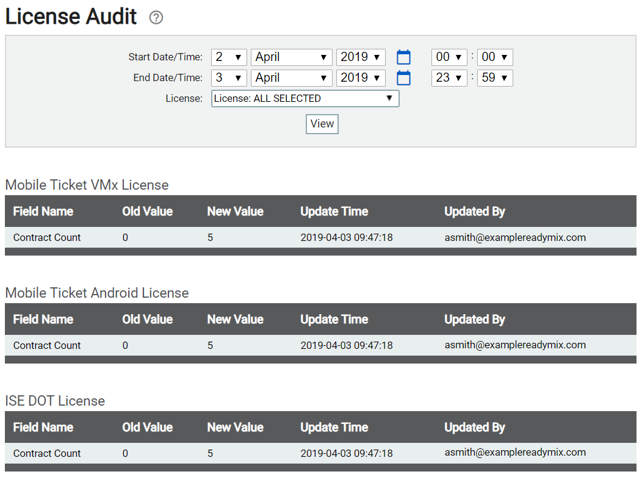Open the Start Date calendar picker icon
Viewport: 642px width, 477px height.
[403, 57]
